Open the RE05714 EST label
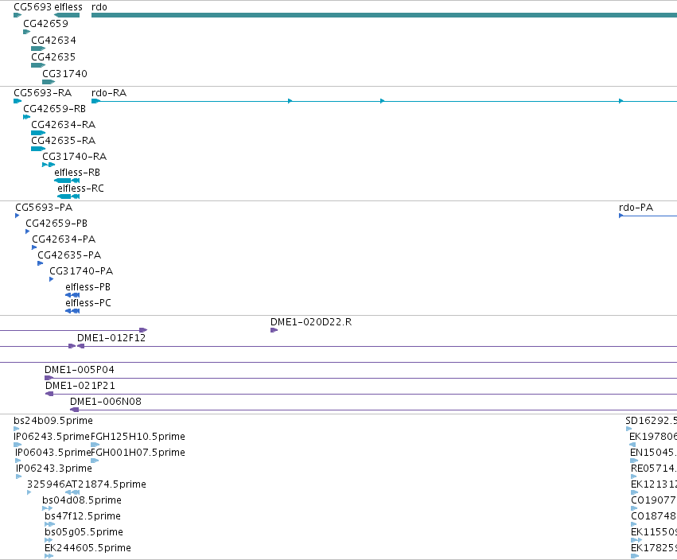The height and width of the screenshot is (560, 677). click(654, 469)
